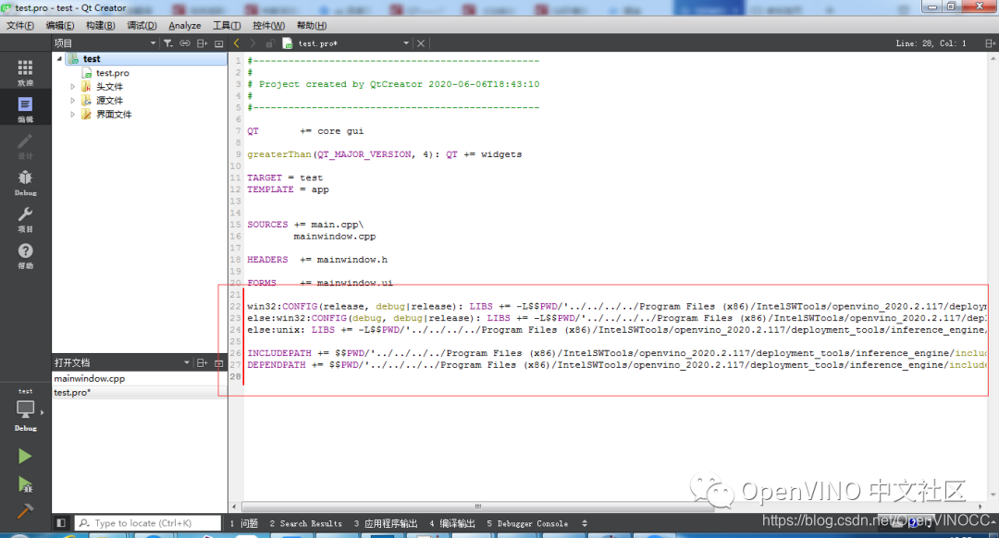Screen dimensions: 999x538
Task: Show the Debugger Console pane
Action: point(527,523)
